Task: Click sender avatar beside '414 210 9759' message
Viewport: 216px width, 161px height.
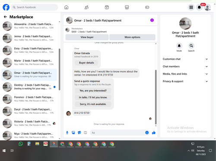Action: tap(68, 113)
